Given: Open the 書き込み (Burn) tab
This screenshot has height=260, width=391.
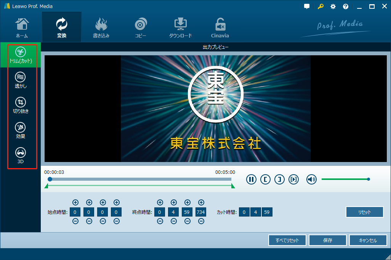Looking at the screenshot, I should coord(101,27).
